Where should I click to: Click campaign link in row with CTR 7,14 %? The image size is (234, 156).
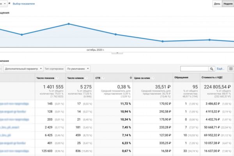pos(5,135)
